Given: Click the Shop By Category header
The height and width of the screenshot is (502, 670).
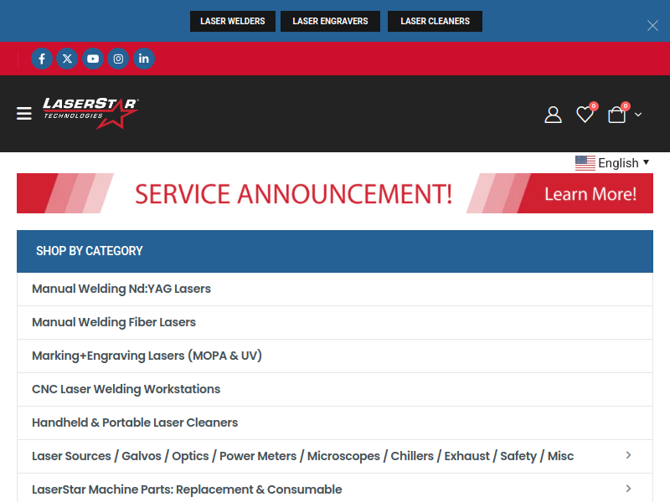Looking at the screenshot, I should pos(335,251).
